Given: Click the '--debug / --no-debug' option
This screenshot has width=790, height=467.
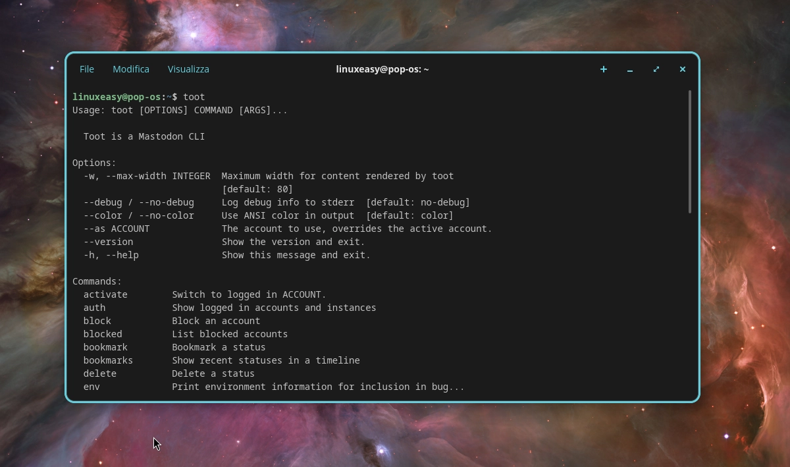Looking at the screenshot, I should click(x=139, y=202).
